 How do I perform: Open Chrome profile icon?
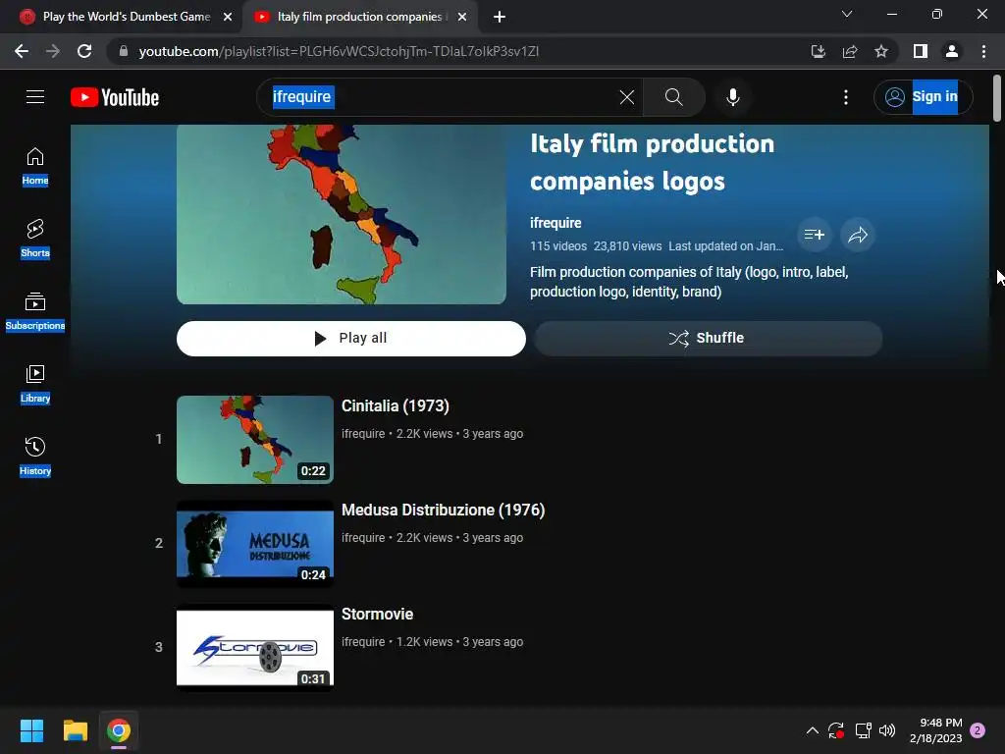[x=952, y=51]
